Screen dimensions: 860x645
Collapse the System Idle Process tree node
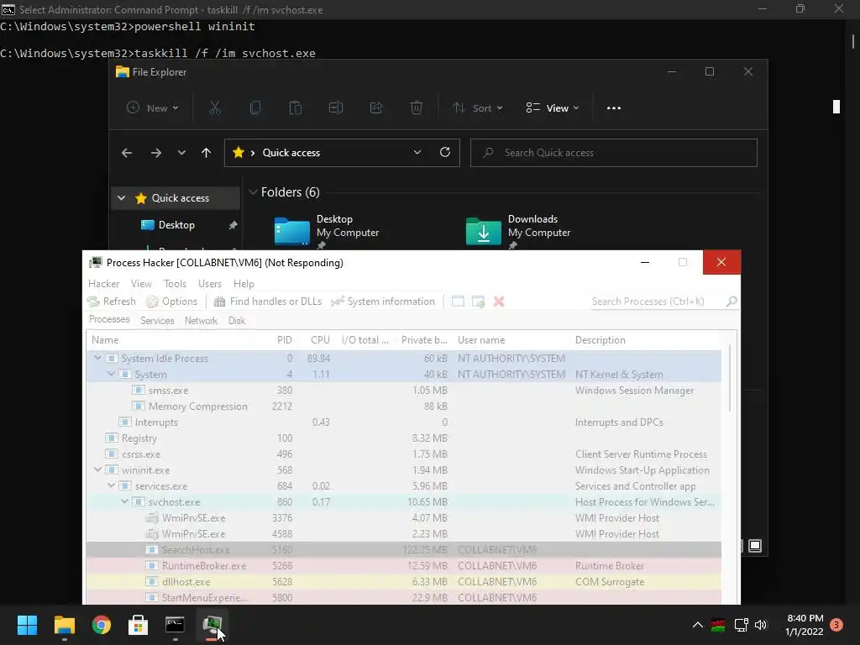[x=97, y=358]
